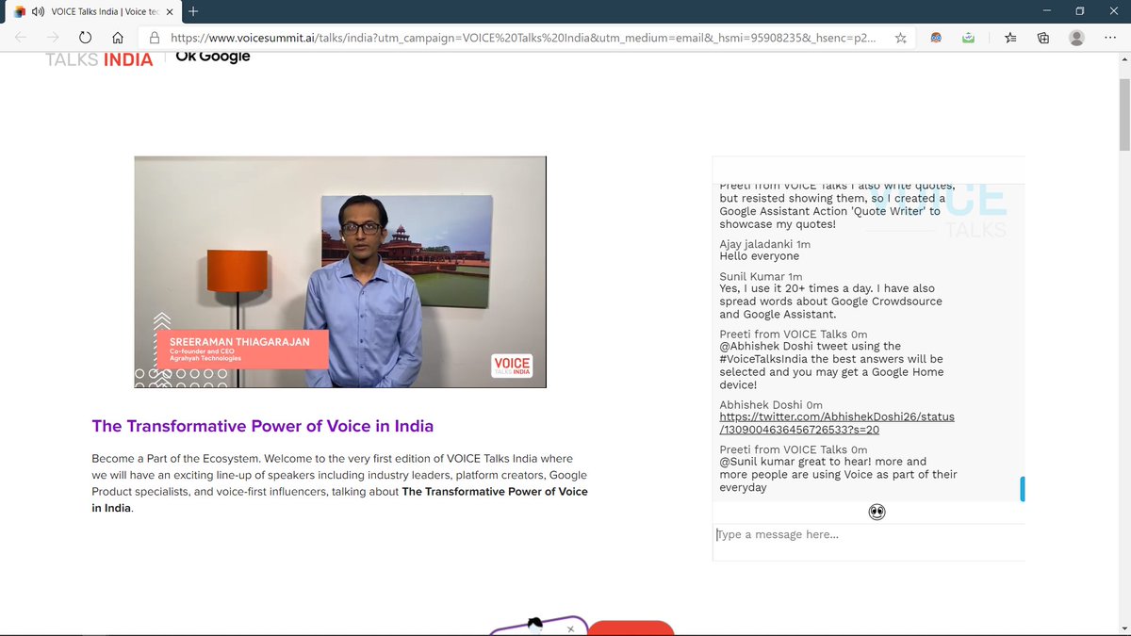Open the browser settings ellipsis menu
Image resolution: width=1131 pixels, height=636 pixels.
coord(1111,38)
